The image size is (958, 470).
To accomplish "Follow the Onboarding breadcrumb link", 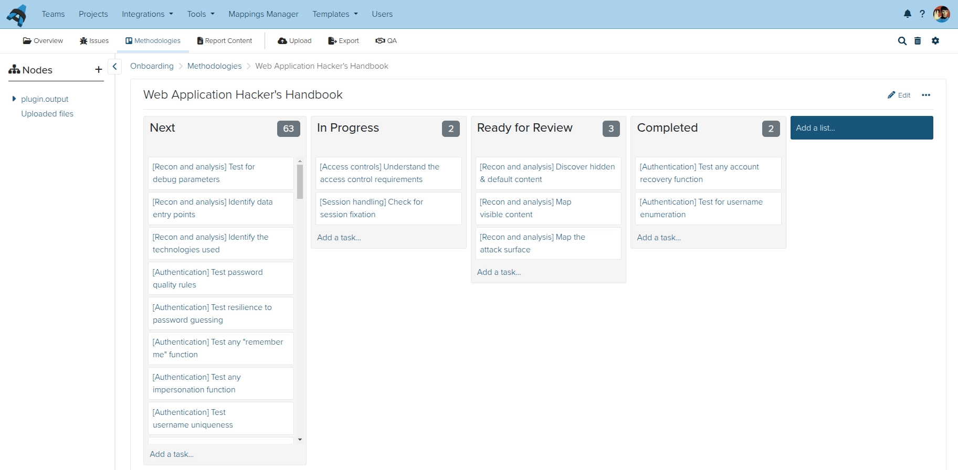I will pyautogui.click(x=152, y=66).
